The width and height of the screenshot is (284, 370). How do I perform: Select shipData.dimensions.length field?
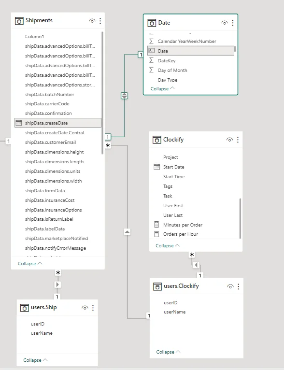[54, 162]
